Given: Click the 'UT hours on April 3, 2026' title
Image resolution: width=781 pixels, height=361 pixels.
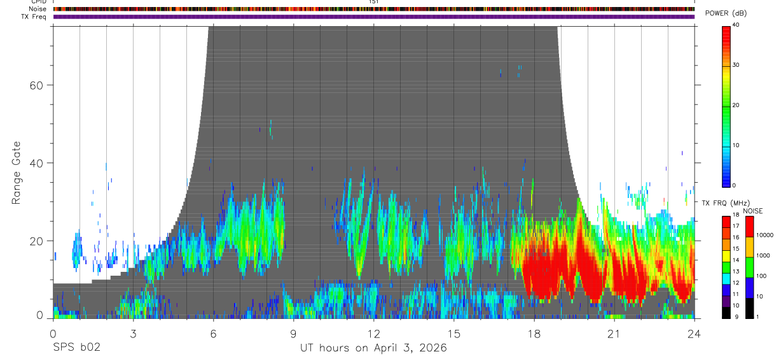Looking at the screenshot, I should tap(373, 348).
